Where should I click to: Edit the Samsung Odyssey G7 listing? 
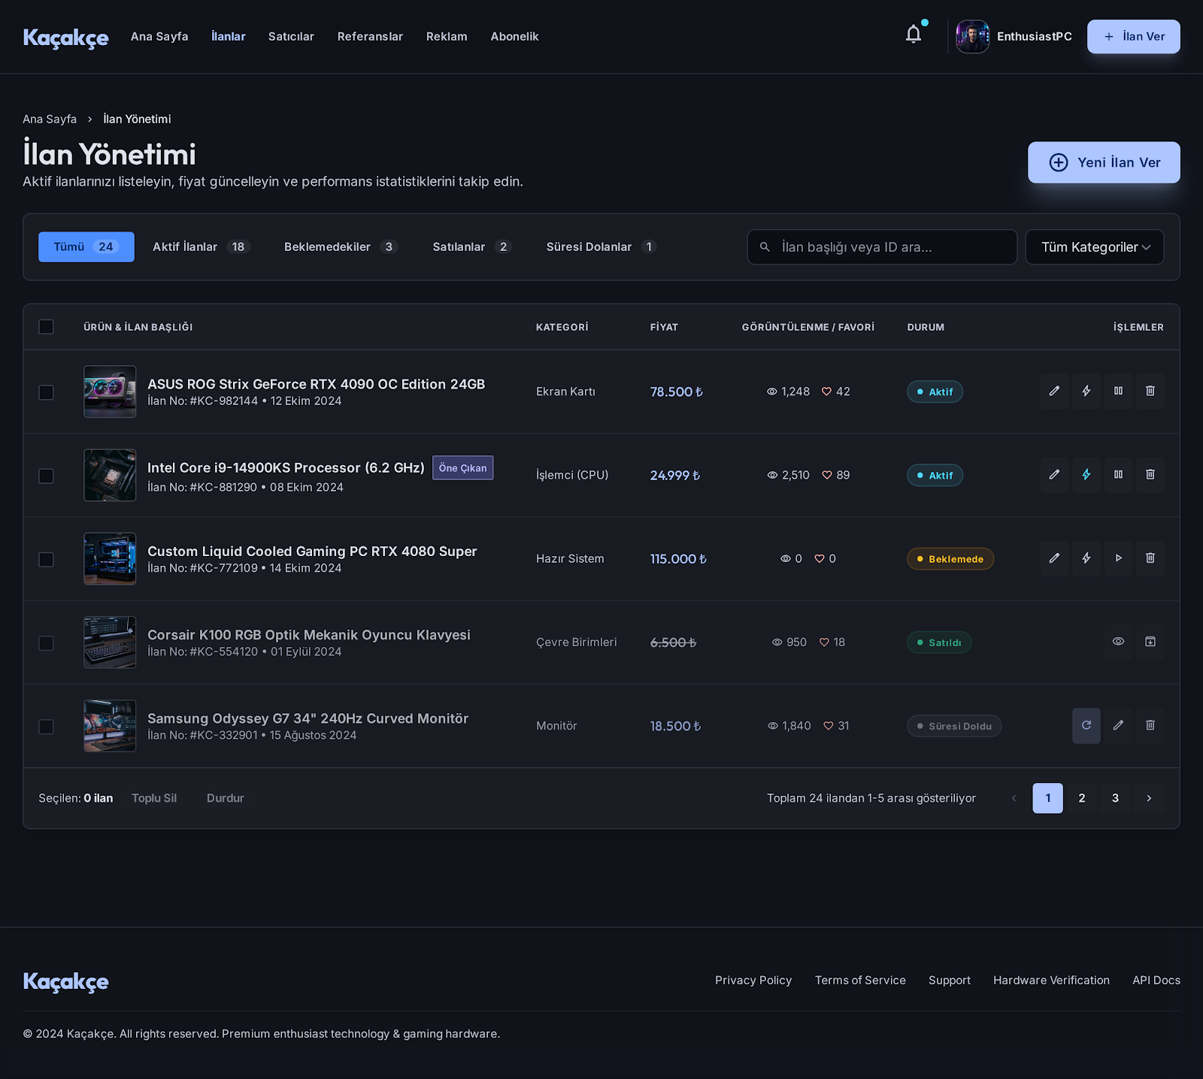pyautogui.click(x=1118, y=726)
